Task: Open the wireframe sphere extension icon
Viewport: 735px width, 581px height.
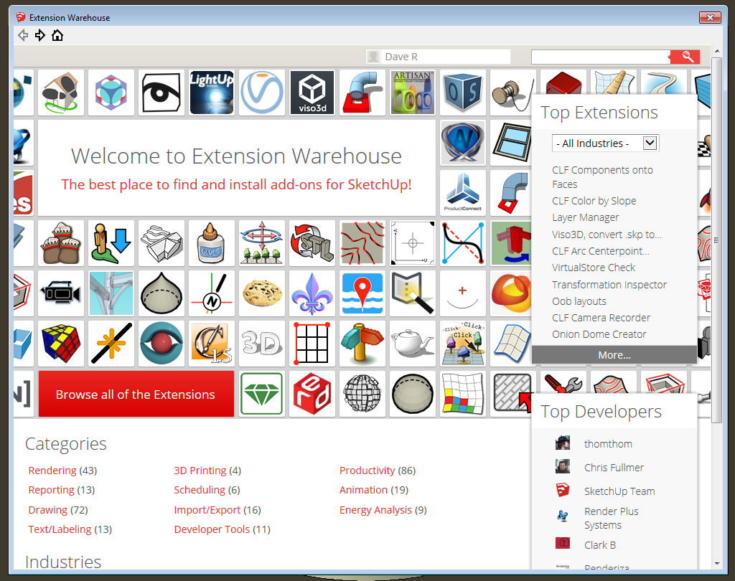Action: click(x=362, y=394)
